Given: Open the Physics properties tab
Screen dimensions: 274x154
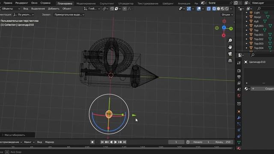Looking at the screenshot, I should tap(239, 130).
